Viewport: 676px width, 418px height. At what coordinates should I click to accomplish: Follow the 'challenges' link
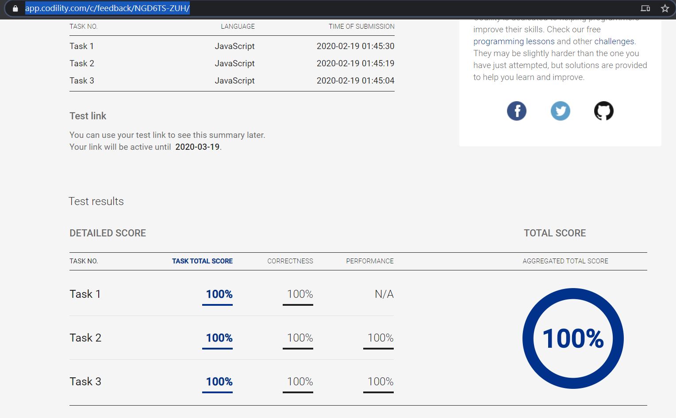coord(614,42)
